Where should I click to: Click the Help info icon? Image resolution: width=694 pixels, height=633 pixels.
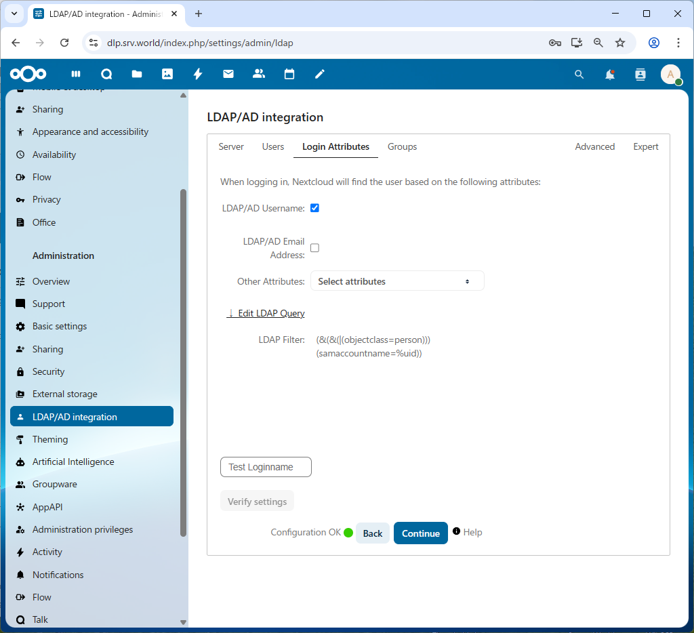click(456, 531)
